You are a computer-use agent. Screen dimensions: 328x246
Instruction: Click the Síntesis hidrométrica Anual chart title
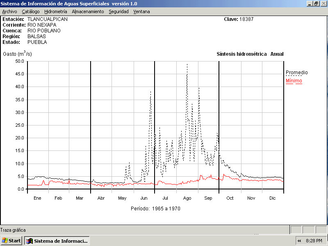250,54
